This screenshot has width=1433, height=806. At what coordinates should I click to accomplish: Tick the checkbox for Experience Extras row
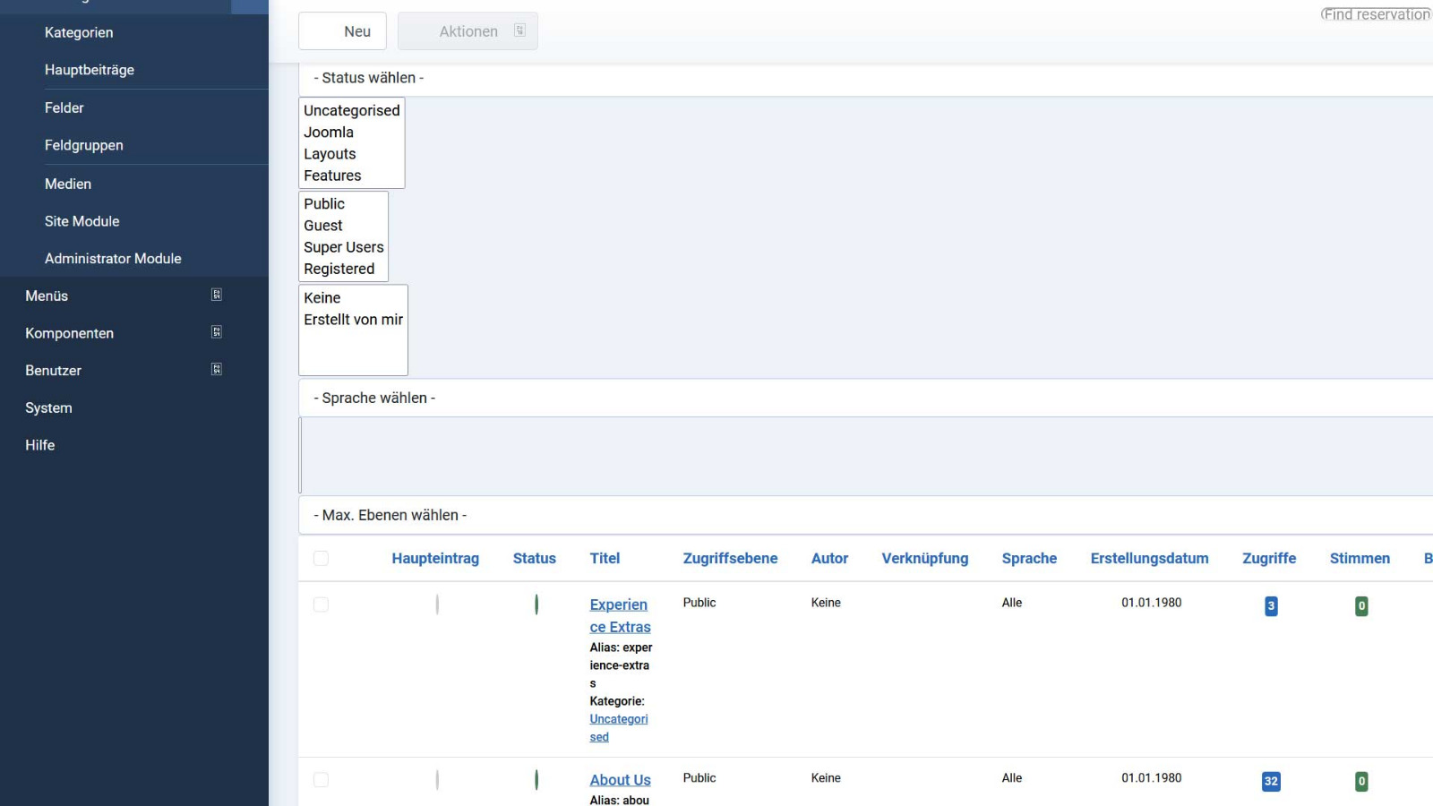pos(321,605)
